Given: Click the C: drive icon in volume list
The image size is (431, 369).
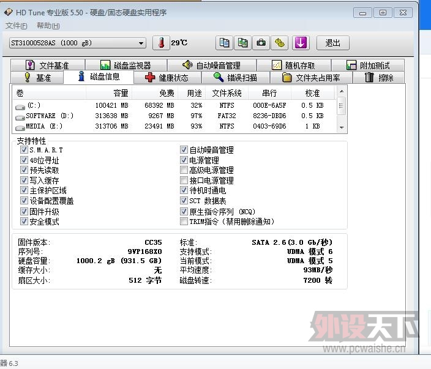Looking at the screenshot, I should click(20, 107).
